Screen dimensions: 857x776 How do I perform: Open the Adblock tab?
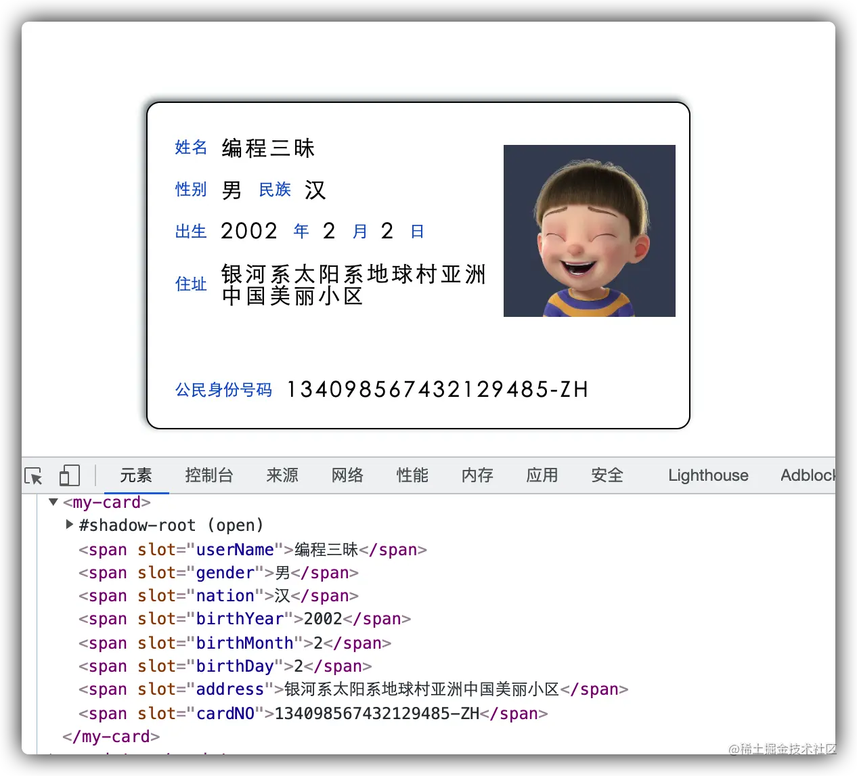(x=808, y=475)
